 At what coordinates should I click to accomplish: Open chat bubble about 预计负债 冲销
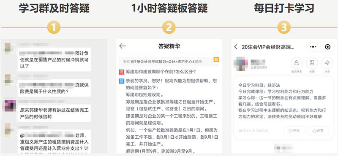[x=54, y=59]
